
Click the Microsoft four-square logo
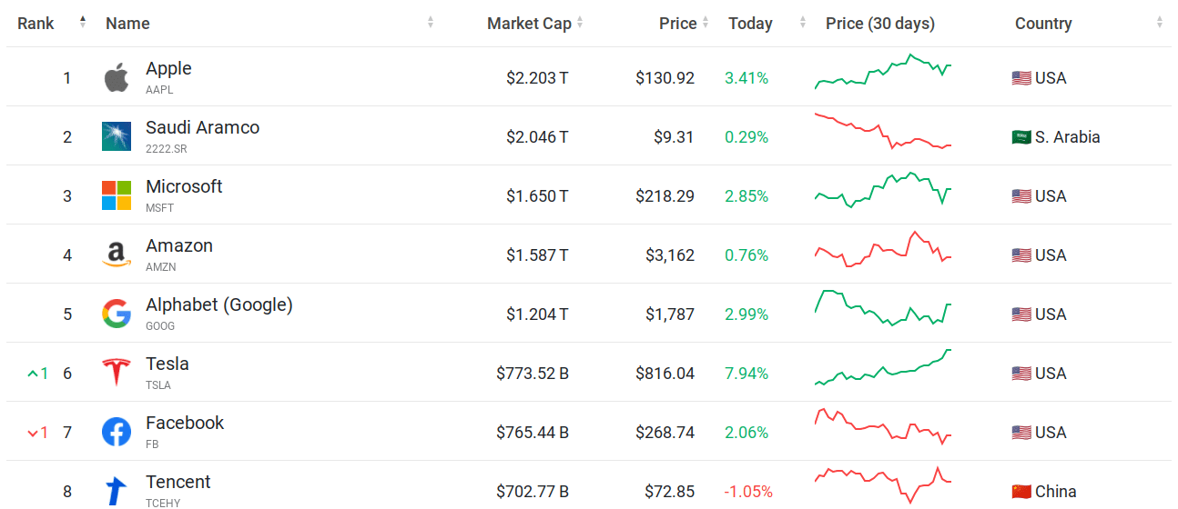(x=116, y=195)
